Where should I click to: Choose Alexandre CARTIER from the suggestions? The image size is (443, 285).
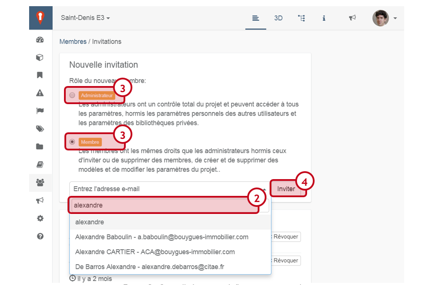[x=155, y=252]
